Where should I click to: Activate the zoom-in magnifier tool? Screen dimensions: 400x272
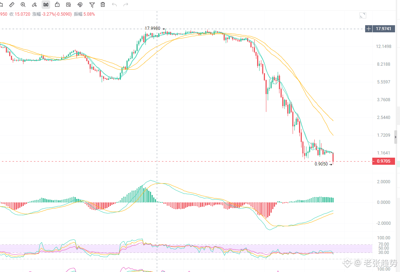[23, 5]
